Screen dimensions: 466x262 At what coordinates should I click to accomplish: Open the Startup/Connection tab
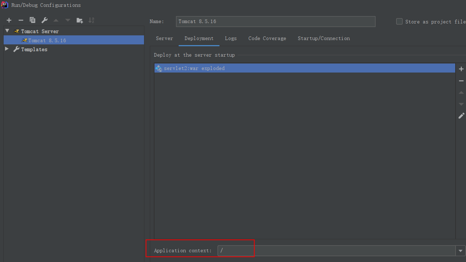pos(324,38)
